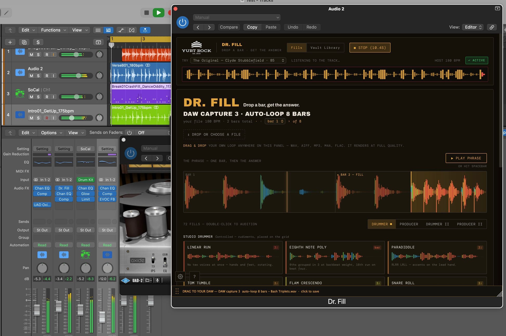Mute the SoCal track
This screenshot has height=336, width=506.
31,97
